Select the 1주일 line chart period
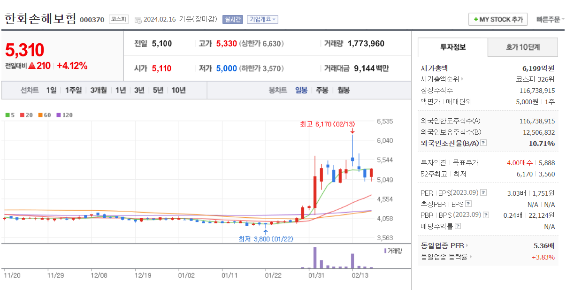Screen dimensions: 566x290 (x=73, y=90)
